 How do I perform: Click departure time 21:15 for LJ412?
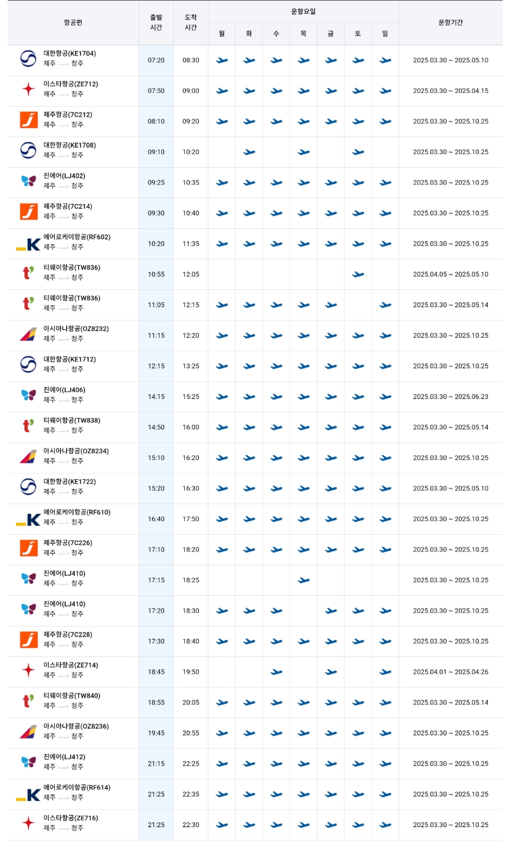[156, 764]
